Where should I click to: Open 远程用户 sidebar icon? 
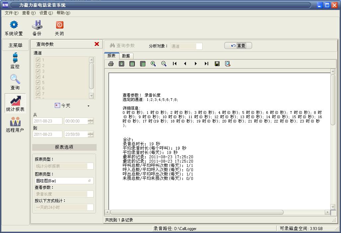(x=15, y=122)
